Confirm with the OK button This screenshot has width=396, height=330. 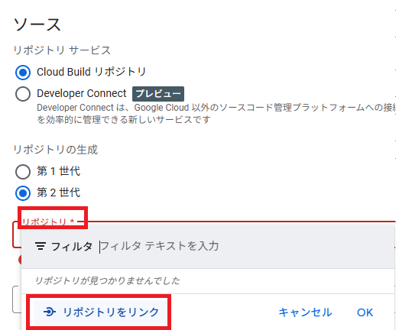click(x=365, y=312)
